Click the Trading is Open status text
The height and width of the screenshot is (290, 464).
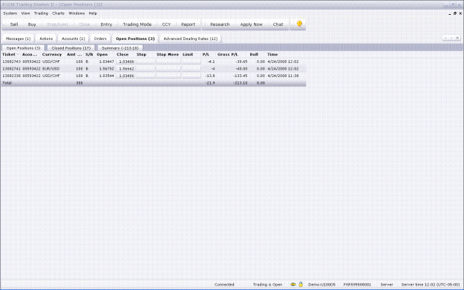point(267,285)
